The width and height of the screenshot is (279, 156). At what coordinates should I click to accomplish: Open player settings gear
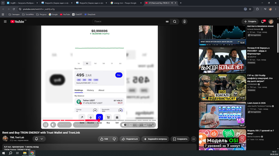138,125
